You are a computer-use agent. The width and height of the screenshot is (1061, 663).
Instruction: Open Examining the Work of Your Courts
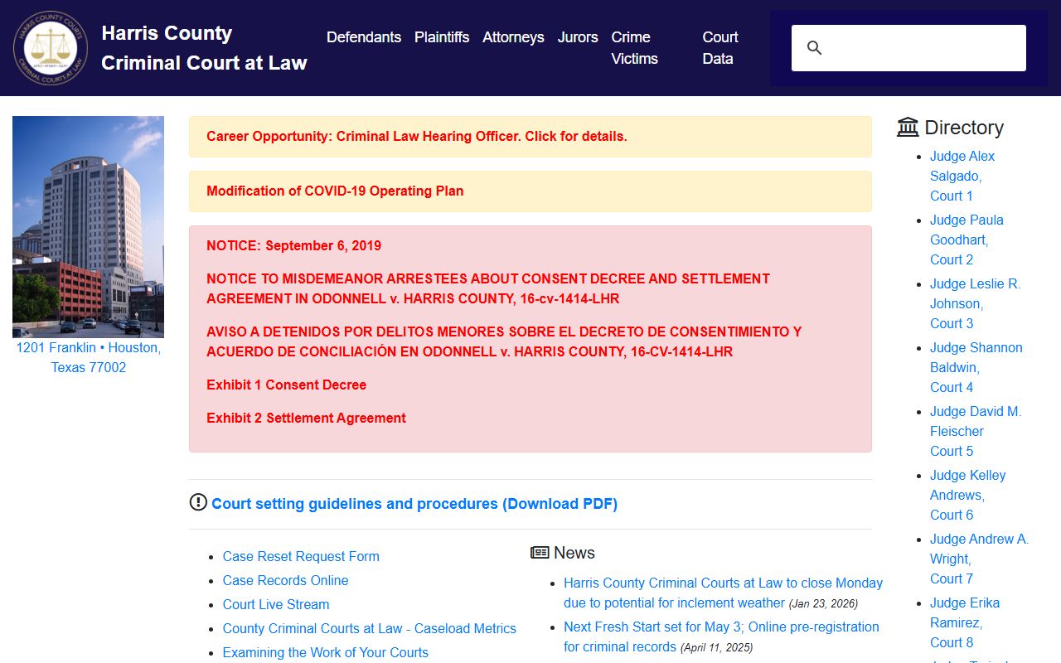click(x=325, y=653)
